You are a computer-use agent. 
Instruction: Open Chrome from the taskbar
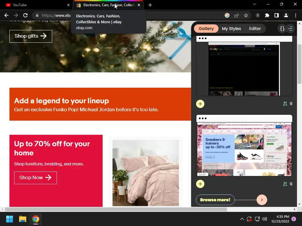pos(36,219)
